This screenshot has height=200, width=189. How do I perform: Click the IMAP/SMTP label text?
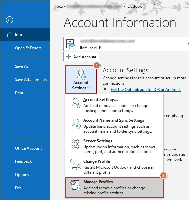click(x=91, y=48)
